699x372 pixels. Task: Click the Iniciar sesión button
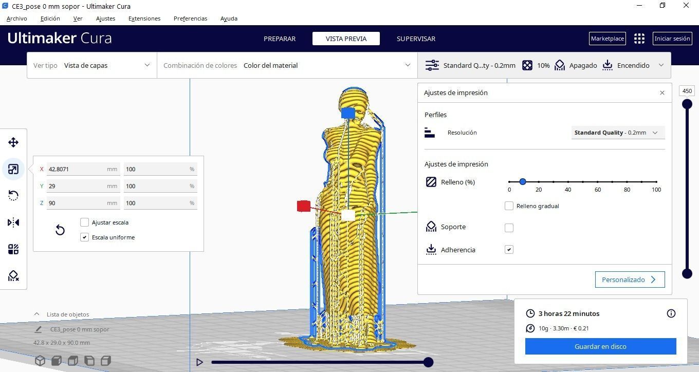pos(672,39)
